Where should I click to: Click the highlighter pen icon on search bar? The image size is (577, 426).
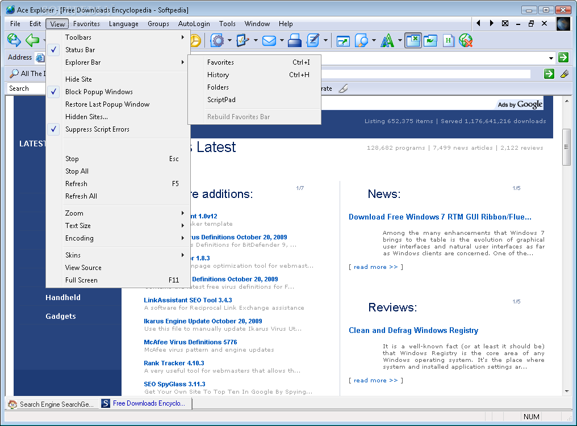564,74
